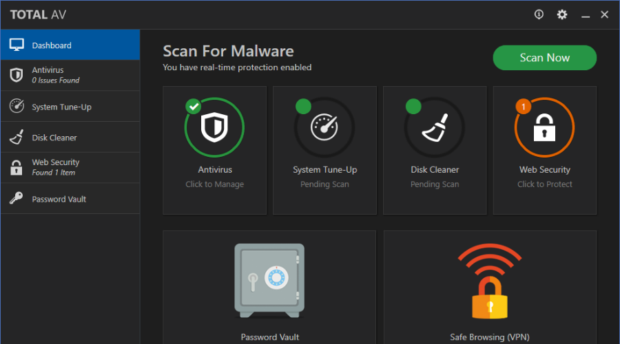Click the sidebar padlock Web Security icon
The image size is (620, 344).
(17, 167)
